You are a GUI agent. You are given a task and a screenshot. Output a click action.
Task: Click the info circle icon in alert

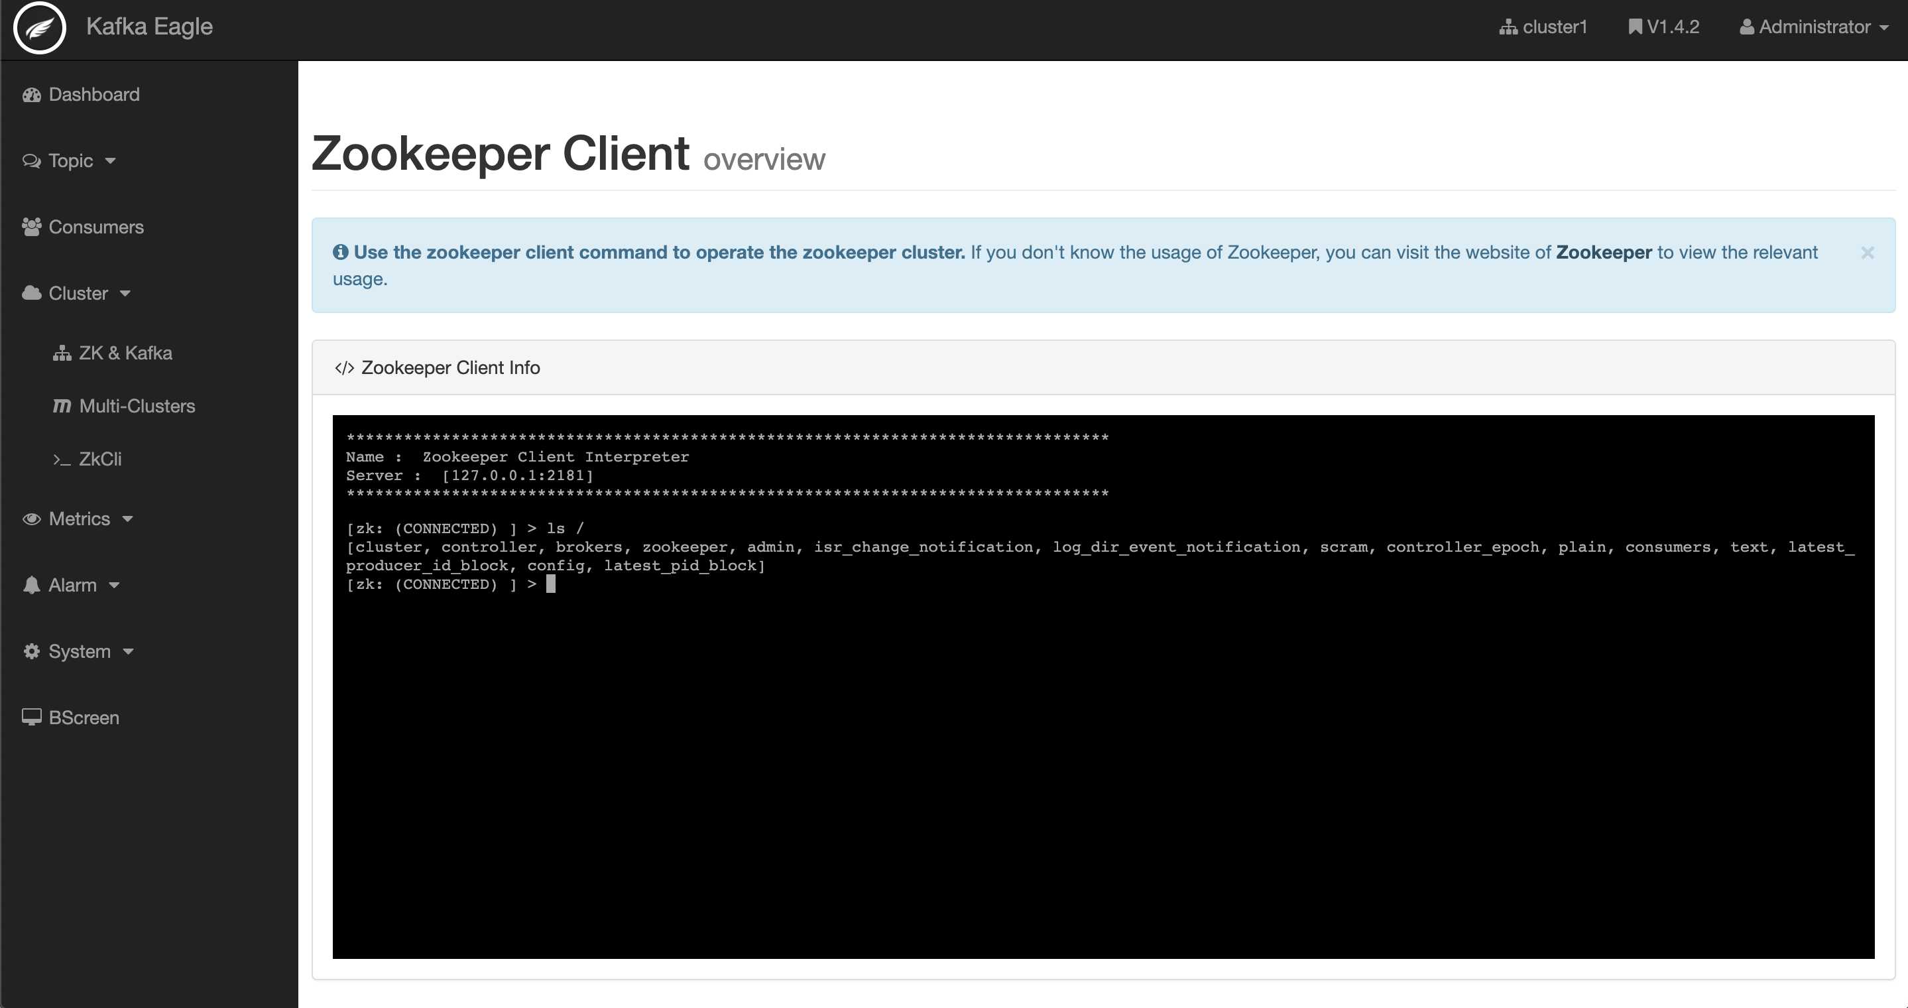click(341, 253)
